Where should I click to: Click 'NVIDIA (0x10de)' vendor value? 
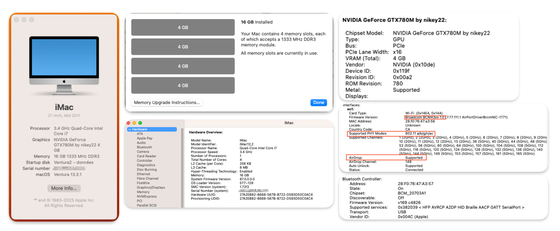coord(414,65)
